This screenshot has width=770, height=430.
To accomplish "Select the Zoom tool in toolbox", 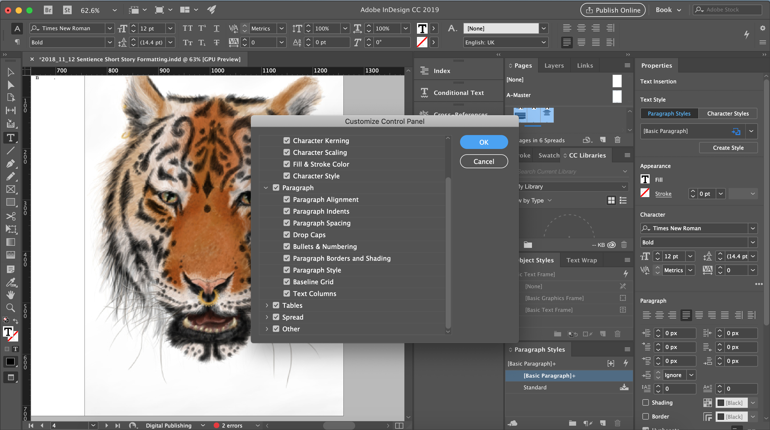I will pyautogui.click(x=10, y=308).
